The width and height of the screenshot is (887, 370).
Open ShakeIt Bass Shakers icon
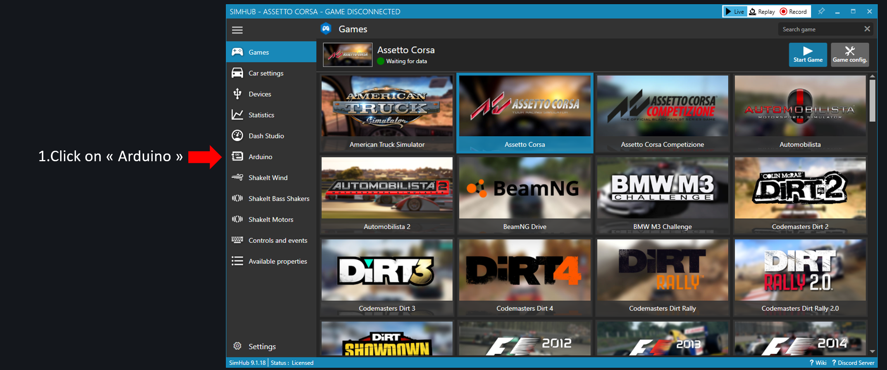237,198
